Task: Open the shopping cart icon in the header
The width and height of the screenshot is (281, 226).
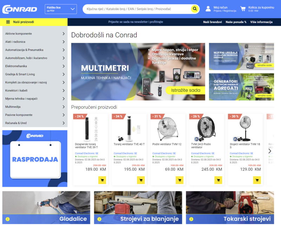Action: (243, 9)
